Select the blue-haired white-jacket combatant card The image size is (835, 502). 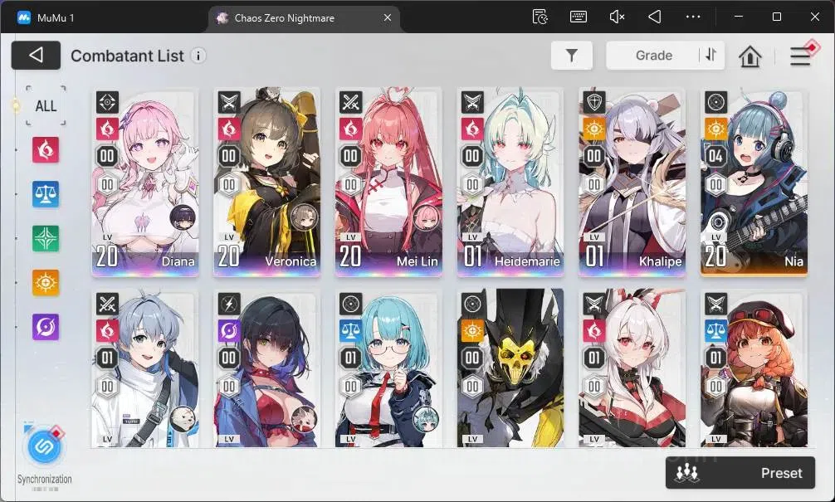pos(145,368)
